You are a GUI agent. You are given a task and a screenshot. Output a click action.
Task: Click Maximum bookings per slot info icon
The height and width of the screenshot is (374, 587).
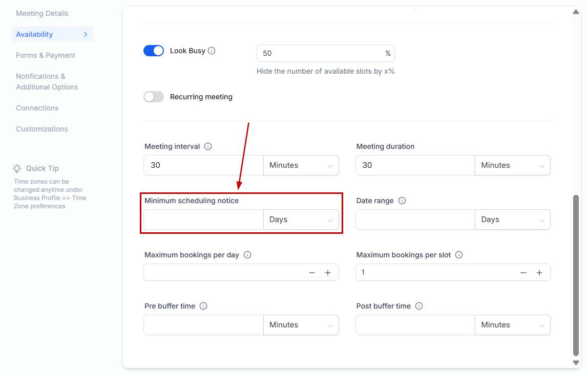tap(459, 255)
